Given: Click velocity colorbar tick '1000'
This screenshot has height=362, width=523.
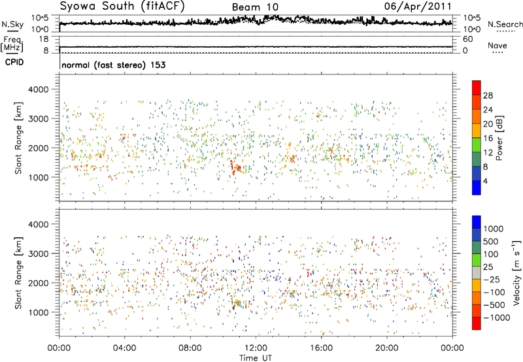Looking at the screenshot, I should click(494, 229).
